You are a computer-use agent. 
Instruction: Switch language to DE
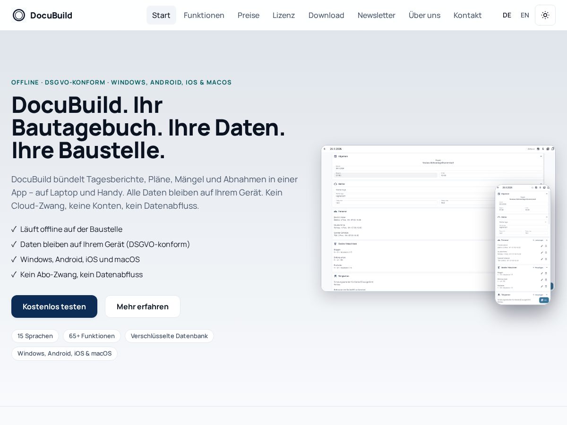(x=507, y=15)
